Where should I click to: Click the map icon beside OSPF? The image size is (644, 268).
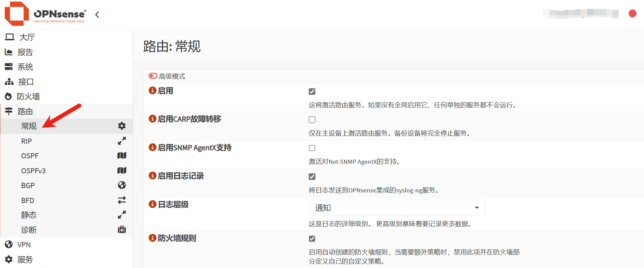(x=122, y=156)
